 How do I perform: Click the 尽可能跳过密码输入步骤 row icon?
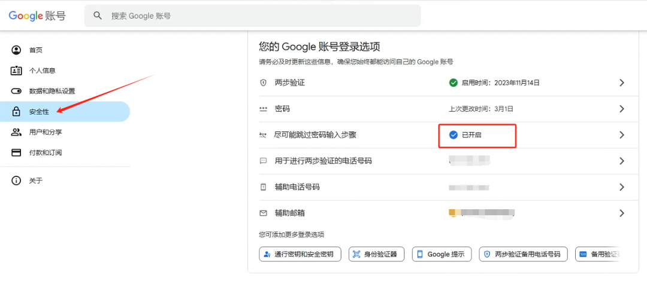pyautogui.click(x=263, y=135)
